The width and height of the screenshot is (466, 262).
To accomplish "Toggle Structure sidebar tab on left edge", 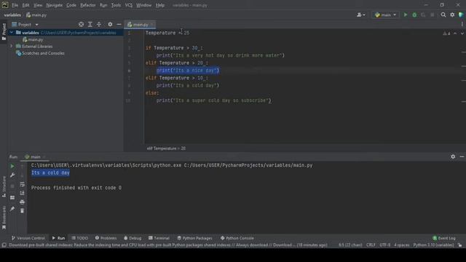I will pos(4,187).
